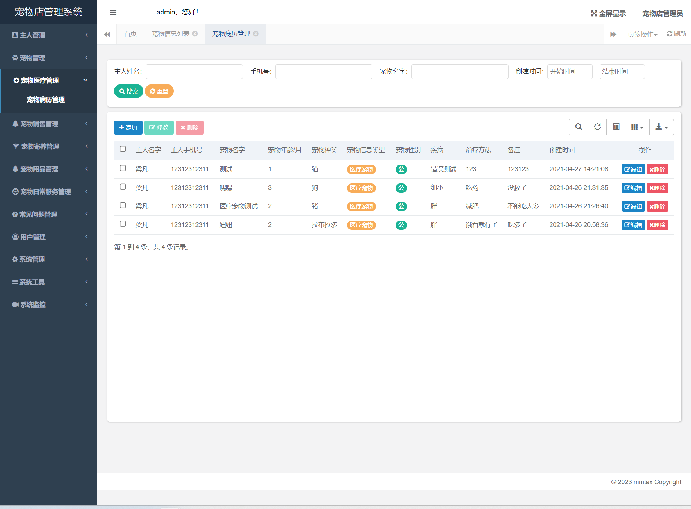Click the 开始时间 date input
The width and height of the screenshot is (691, 509).
(x=569, y=72)
